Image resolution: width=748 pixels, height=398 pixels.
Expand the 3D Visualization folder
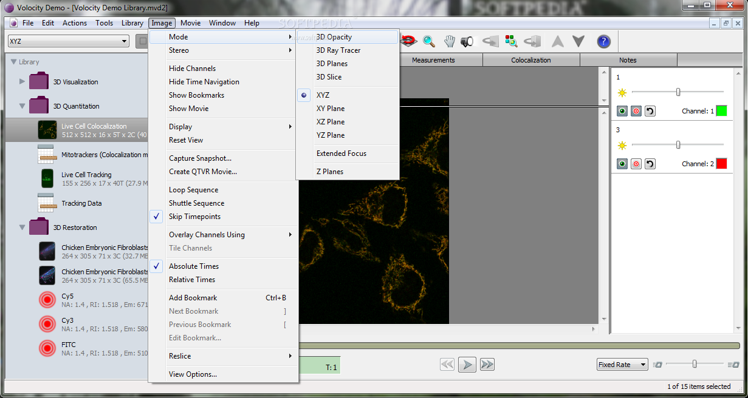click(x=22, y=81)
